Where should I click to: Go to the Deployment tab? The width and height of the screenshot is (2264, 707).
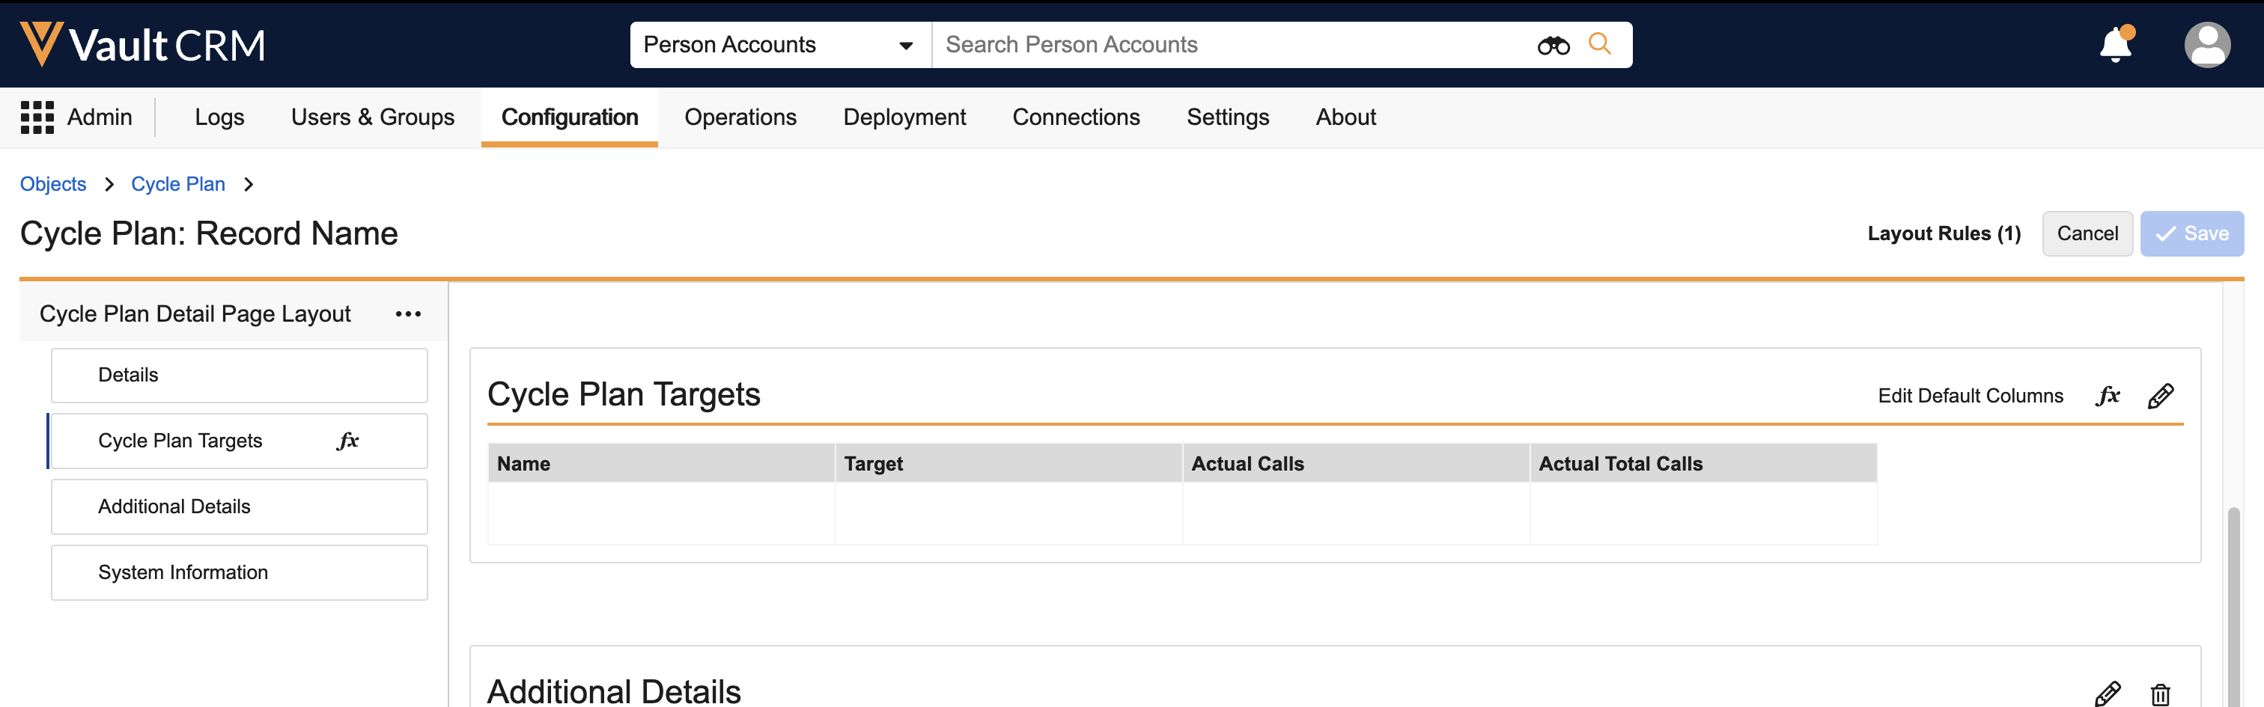(904, 117)
